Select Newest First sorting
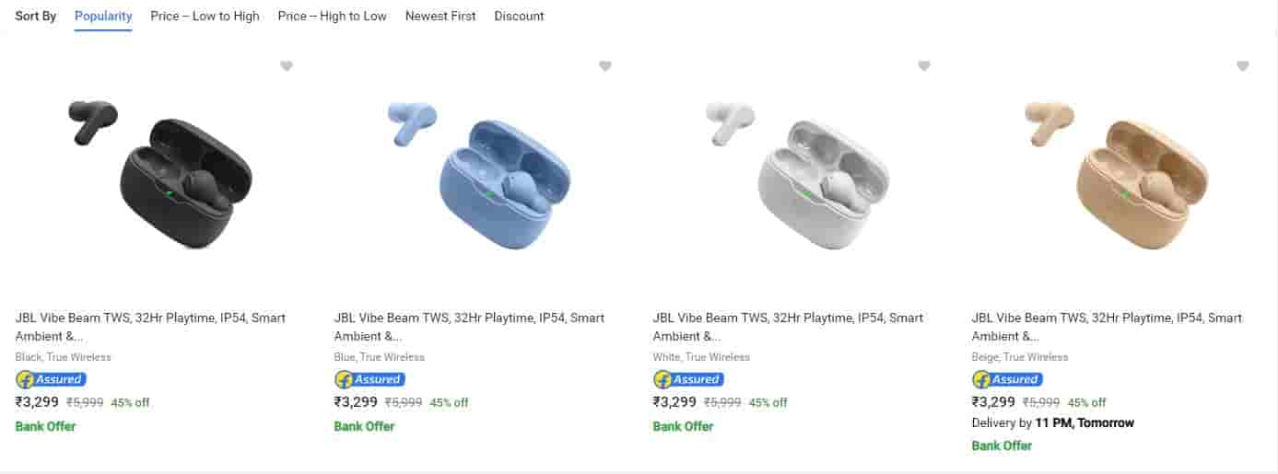The width and height of the screenshot is (1278, 474). click(440, 16)
